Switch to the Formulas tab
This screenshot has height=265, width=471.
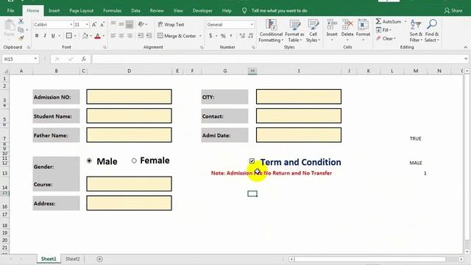tap(113, 10)
